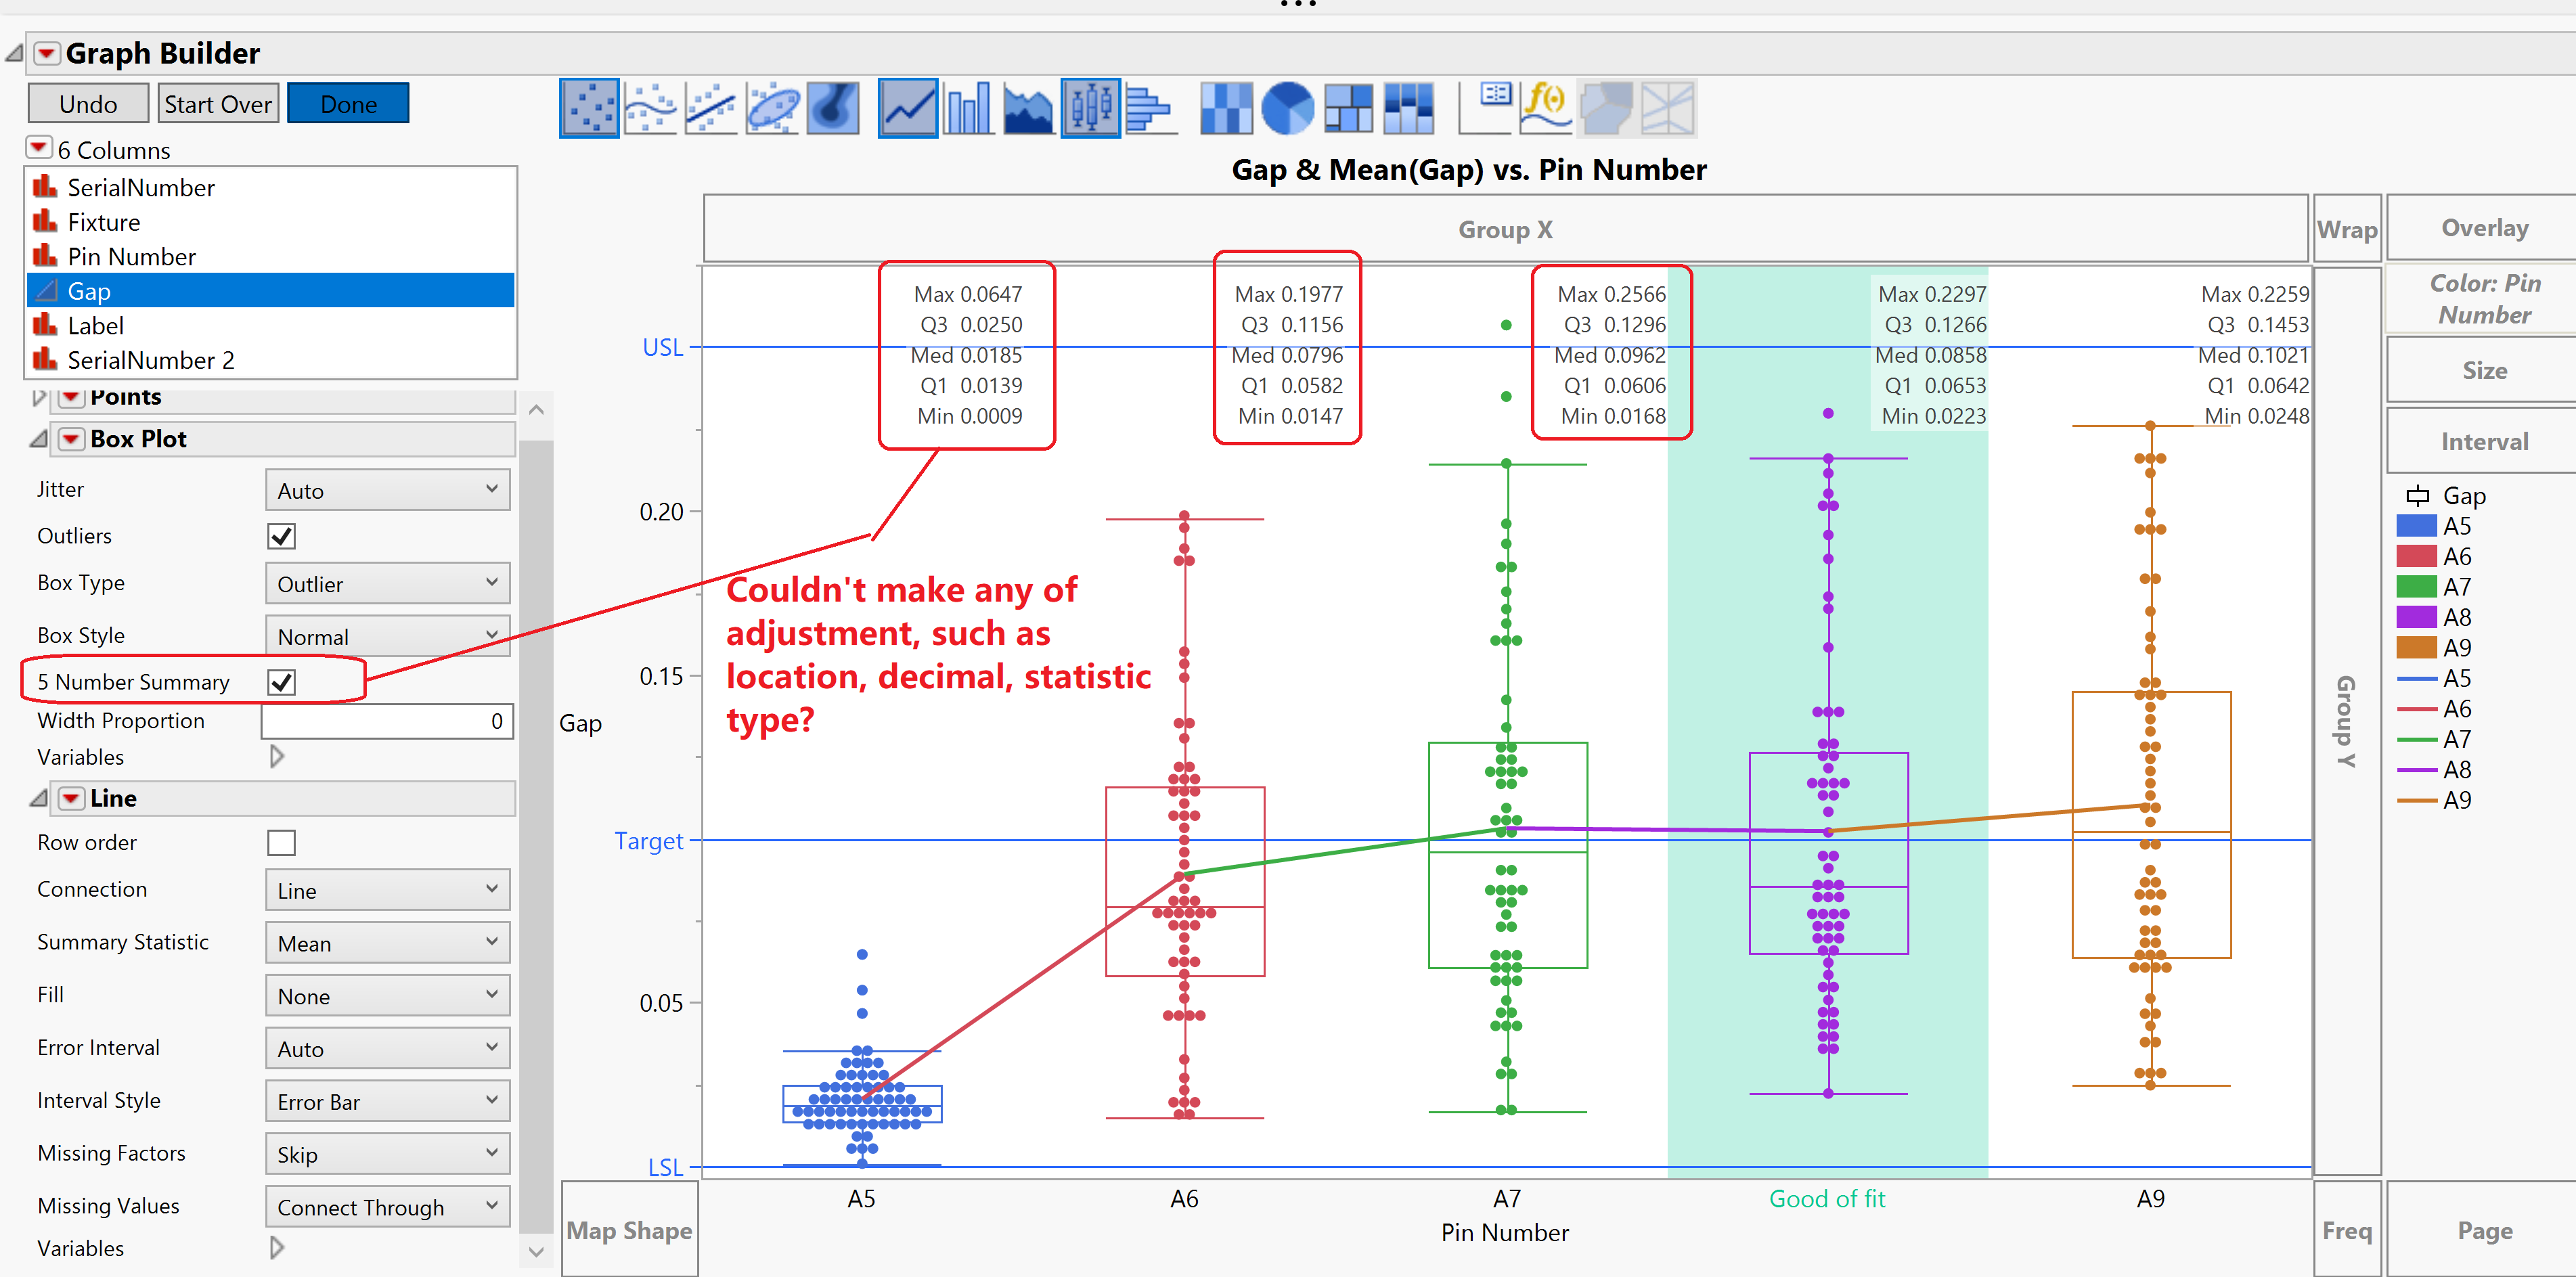2576x1277 pixels.
Task: Select the Pie chart element icon
Action: pyautogui.click(x=1287, y=108)
